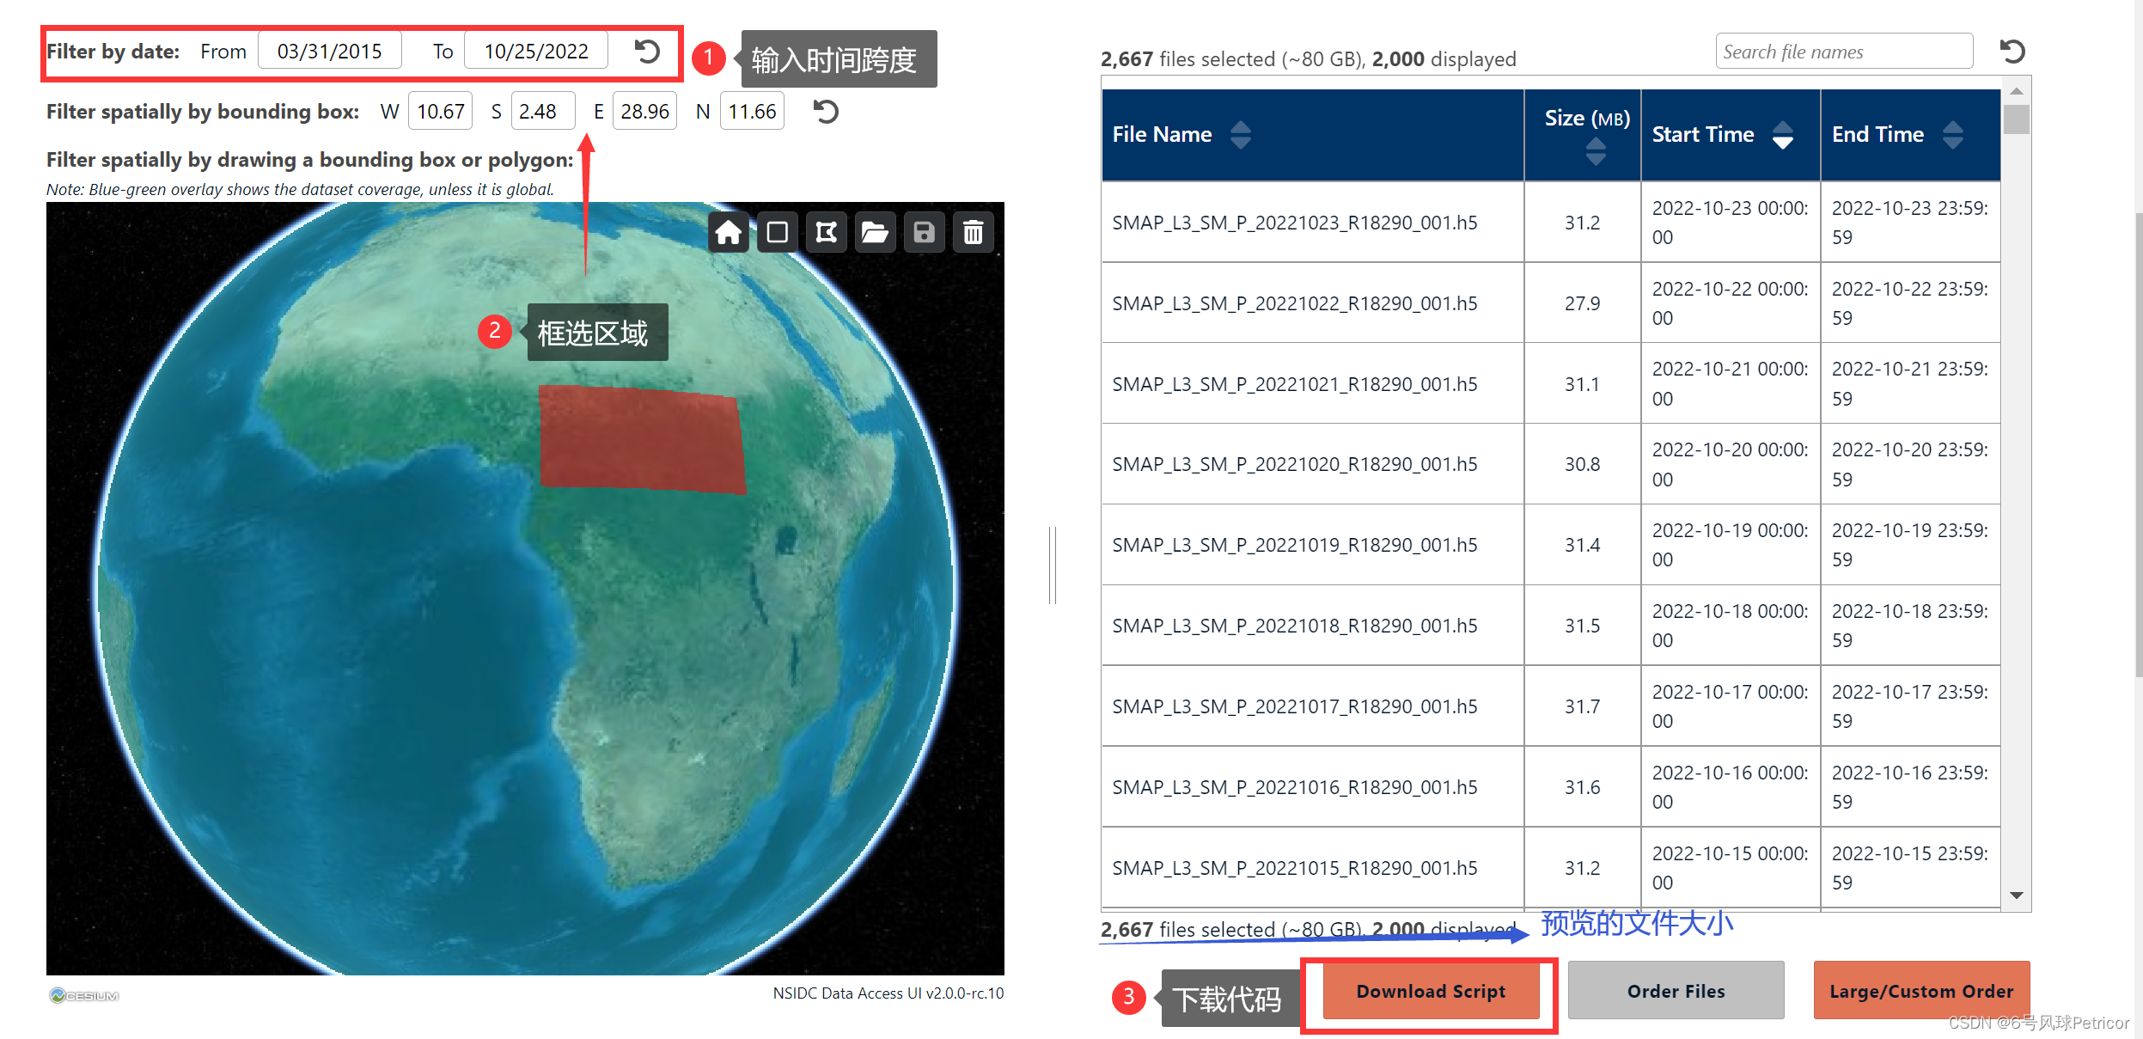The width and height of the screenshot is (2143, 1039).
Task: Select the draw polygon tool
Action: [826, 232]
